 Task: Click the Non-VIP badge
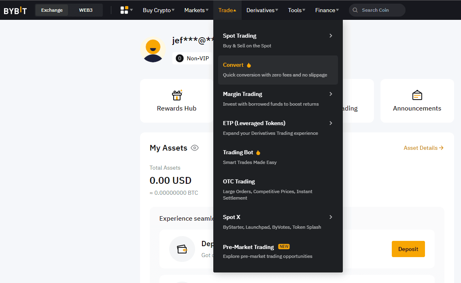tap(192, 58)
